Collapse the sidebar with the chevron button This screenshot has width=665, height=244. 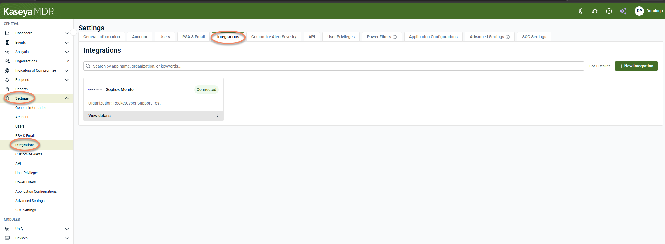pos(73,32)
